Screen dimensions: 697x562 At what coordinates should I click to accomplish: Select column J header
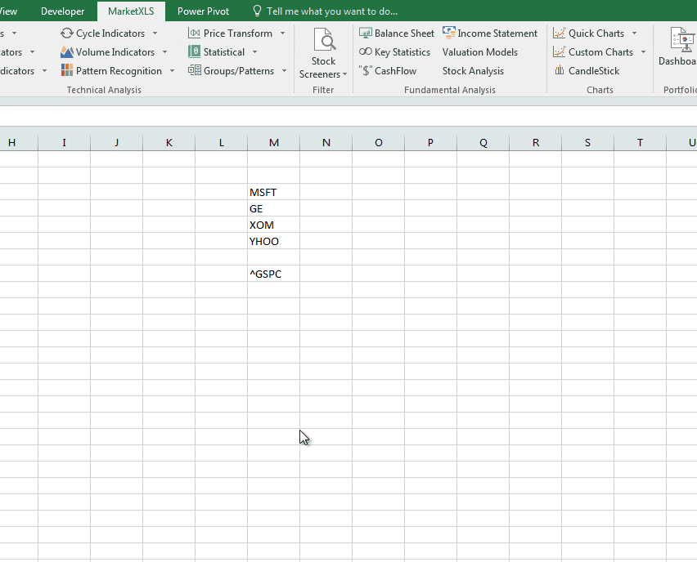pyautogui.click(x=116, y=142)
